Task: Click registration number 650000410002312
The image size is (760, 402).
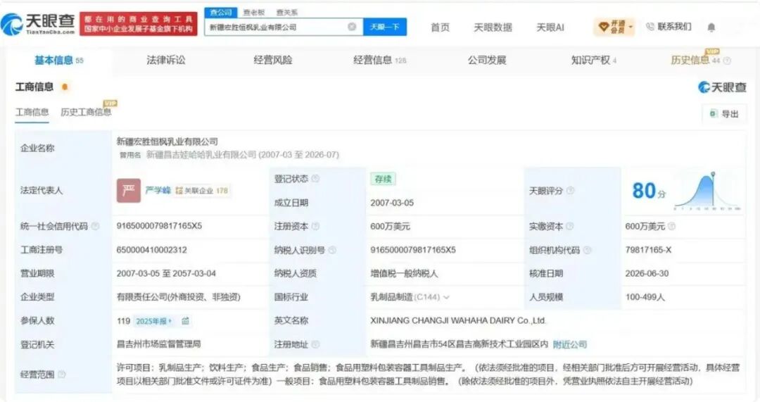Action: [152, 250]
